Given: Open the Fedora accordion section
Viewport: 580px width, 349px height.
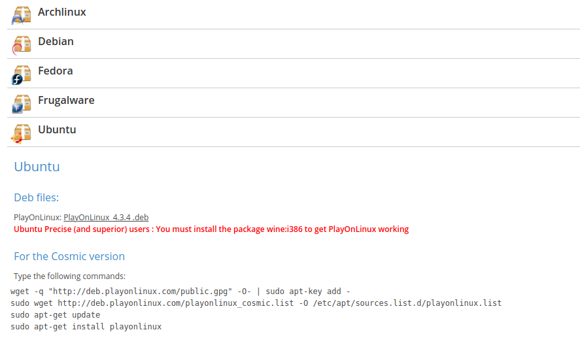Looking at the screenshot, I should click(56, 71).
